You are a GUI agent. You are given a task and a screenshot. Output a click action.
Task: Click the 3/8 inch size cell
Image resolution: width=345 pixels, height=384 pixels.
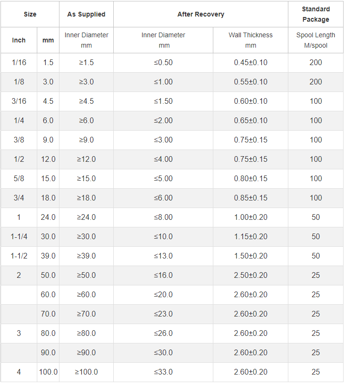tap(19, 140)
